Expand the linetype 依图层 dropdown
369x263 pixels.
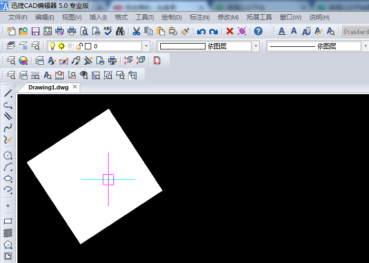pyautogui.click(x=365, y=46)
